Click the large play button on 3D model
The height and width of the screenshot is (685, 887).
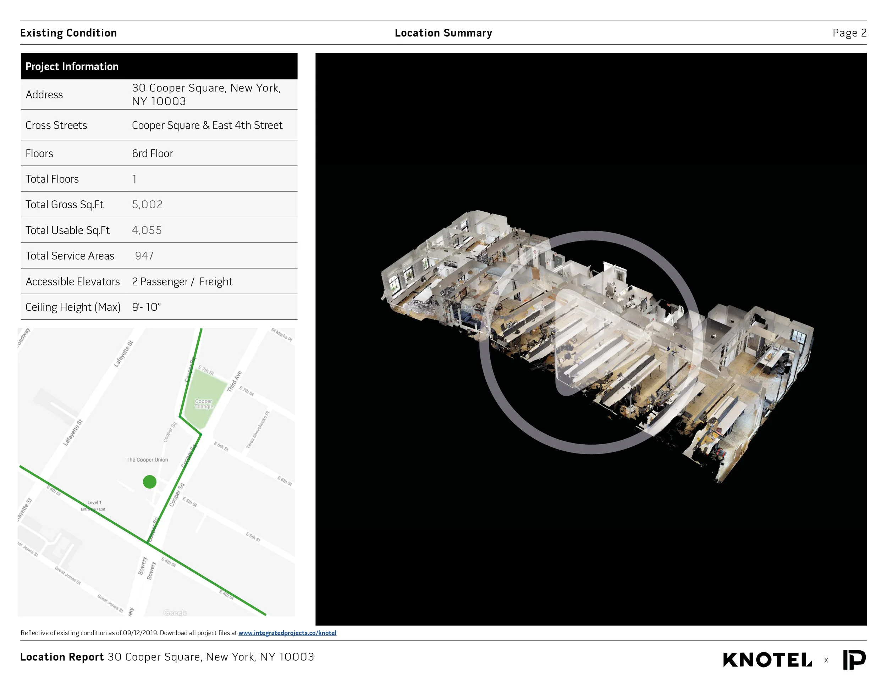point(591,342)
